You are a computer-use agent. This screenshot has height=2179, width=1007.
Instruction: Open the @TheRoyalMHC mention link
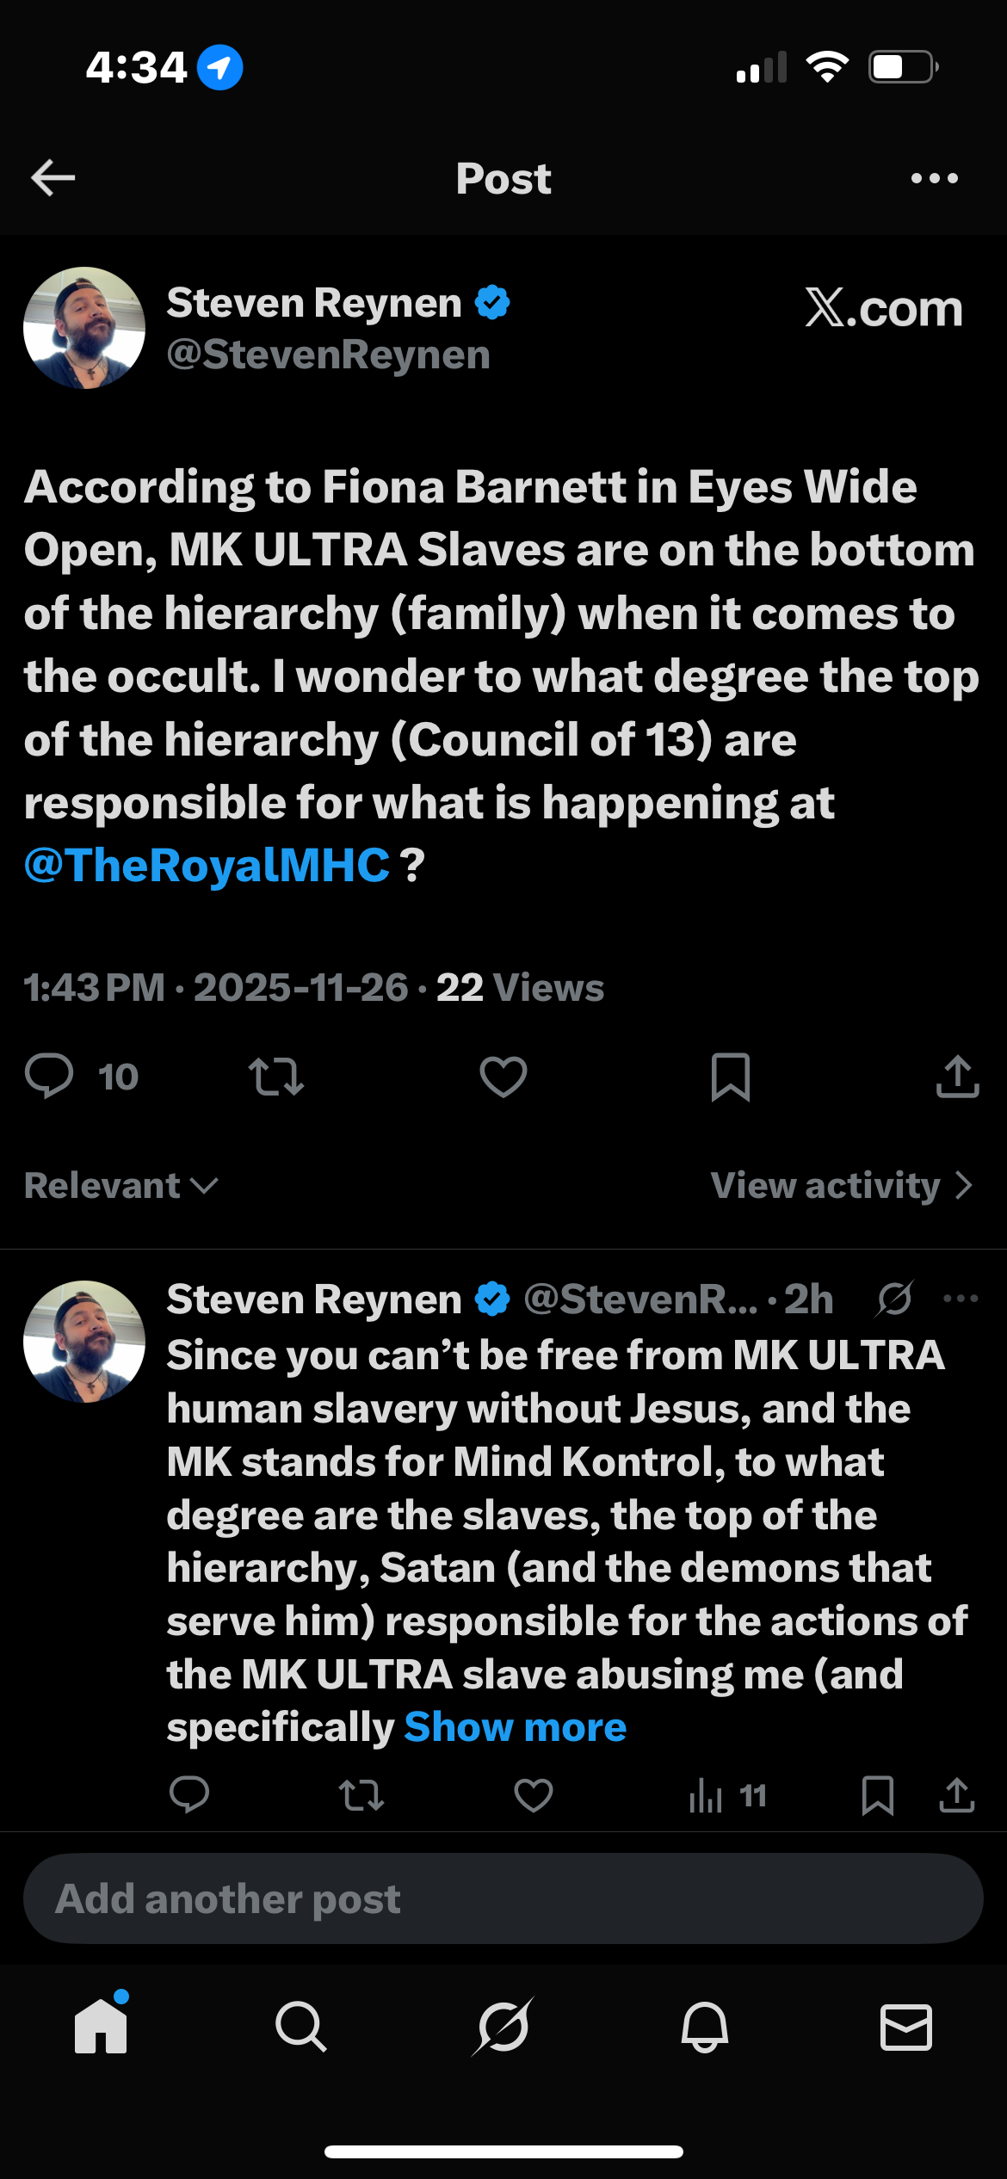(207, 866)
